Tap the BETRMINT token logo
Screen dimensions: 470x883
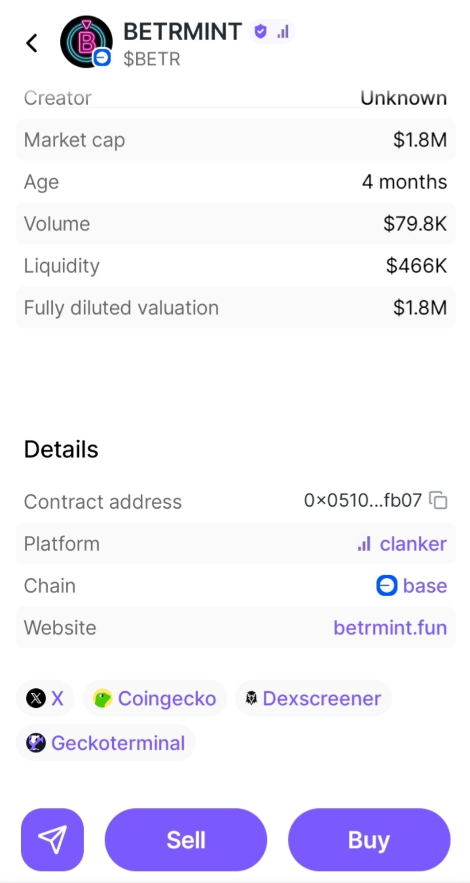[x=86, y=42]
